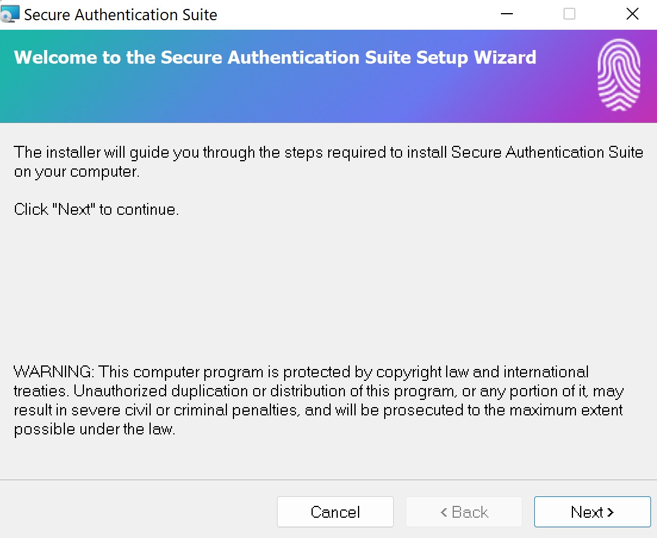Continue setup with the Next button
The image size is (657, 538).
[593, 512]
